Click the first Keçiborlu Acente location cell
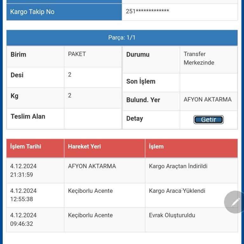244x244 pixels. tap(105, 195)
